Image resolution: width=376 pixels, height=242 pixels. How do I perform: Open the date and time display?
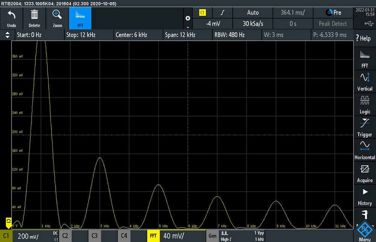pyautogui.click(x=365, y=12)
